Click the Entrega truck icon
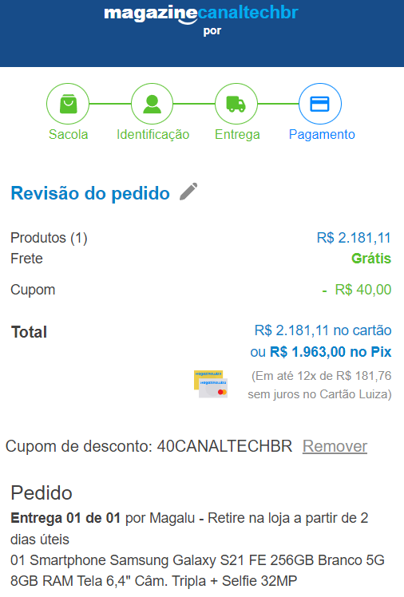This screenshot has width=404, height=597. click(x=236, y=104)
